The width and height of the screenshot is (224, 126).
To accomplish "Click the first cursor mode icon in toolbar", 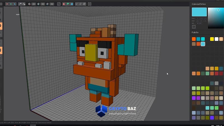I will pyautogui.click(x=20, y=4).
